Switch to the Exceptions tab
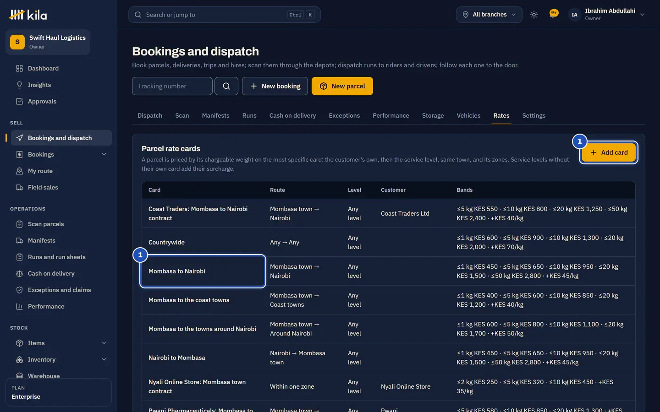This screenshot has width=660, height=412. (x=344, y=115)
